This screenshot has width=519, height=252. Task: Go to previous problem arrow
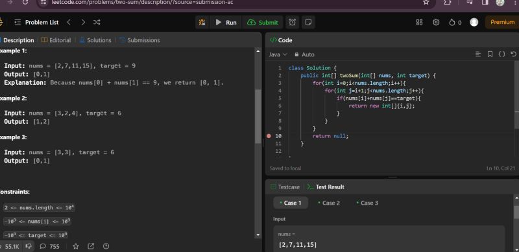point(69,22)
